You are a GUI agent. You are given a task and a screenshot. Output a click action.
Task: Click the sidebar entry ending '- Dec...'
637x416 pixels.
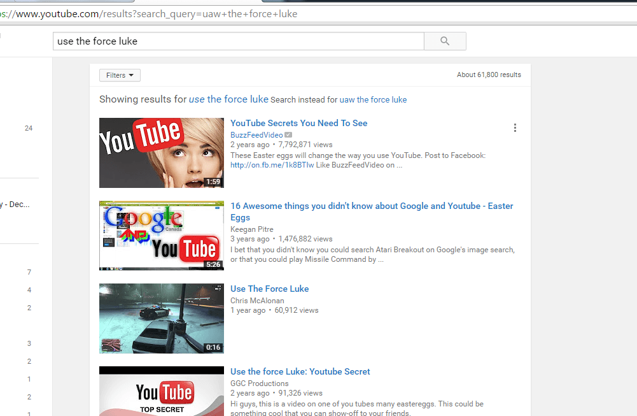click(15, 204)
